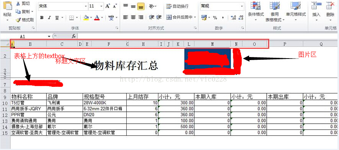Decrease decimal places

pos(240,18)
